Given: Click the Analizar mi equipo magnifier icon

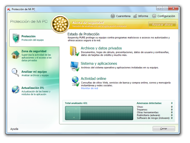Looking at the screenshot, I should pyautogui.click(x=16, y=72).
